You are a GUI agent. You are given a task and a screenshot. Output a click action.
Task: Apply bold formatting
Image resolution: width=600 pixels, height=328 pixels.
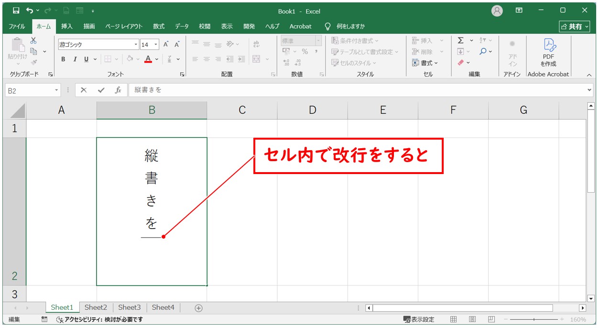63,59
